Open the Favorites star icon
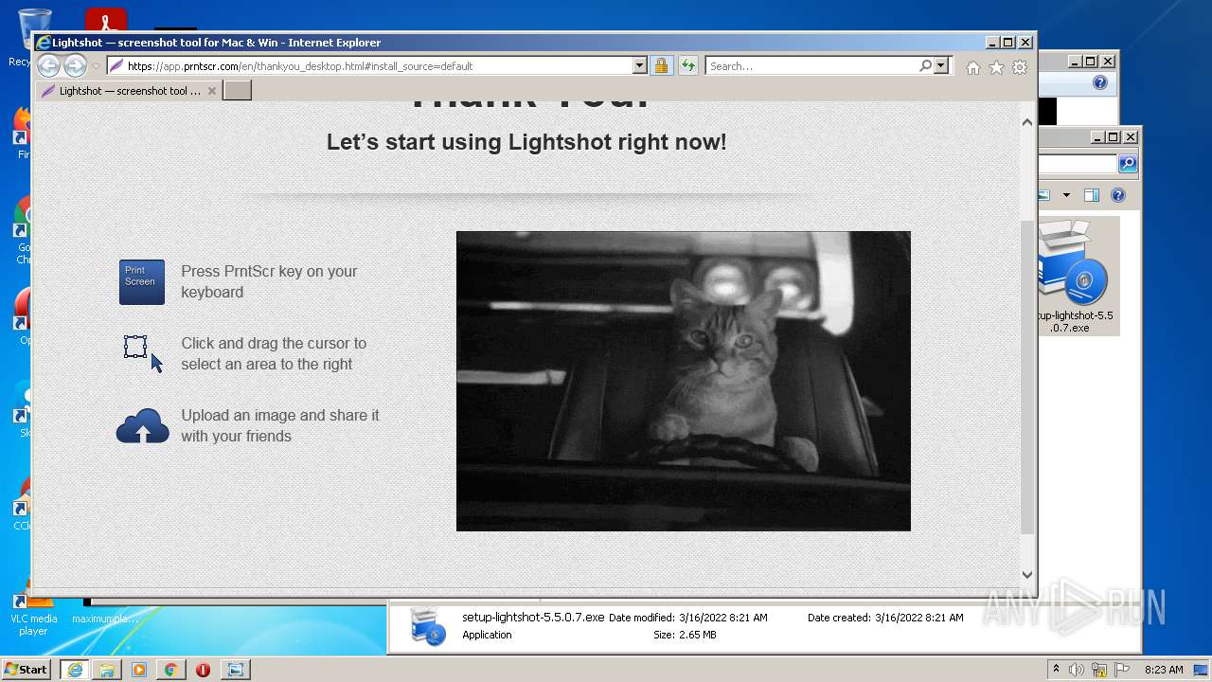 click(x=996, y=67)
